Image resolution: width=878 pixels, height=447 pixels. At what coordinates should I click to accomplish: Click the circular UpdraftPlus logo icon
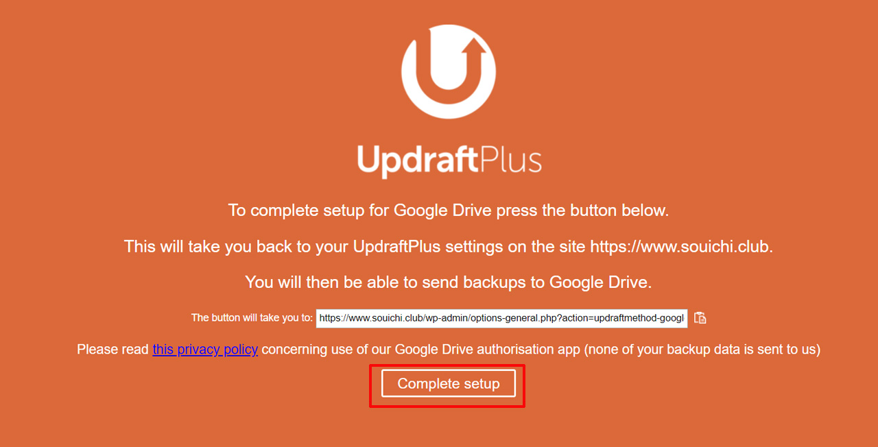click(449, 72)
